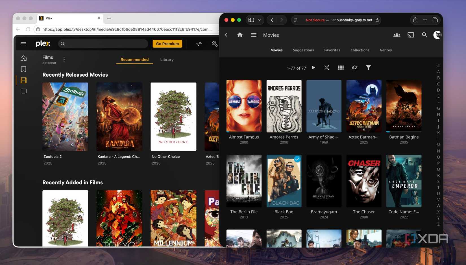This screenshot has height=265, width=466.
Task: Open Amores Perros poster
Action: 284,106
